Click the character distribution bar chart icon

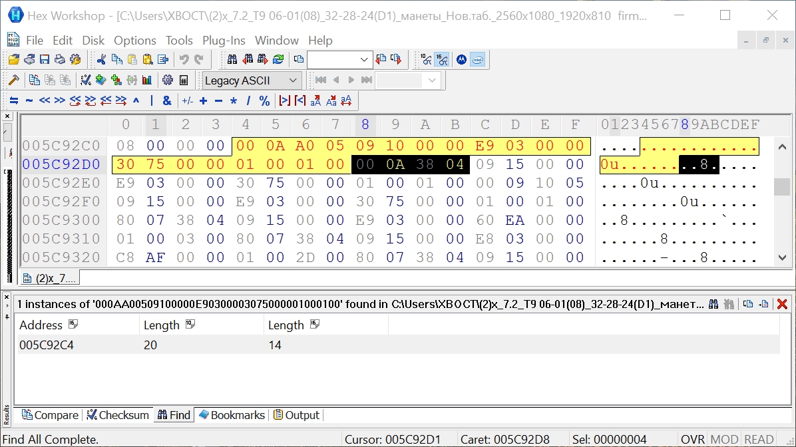(147, 80)
